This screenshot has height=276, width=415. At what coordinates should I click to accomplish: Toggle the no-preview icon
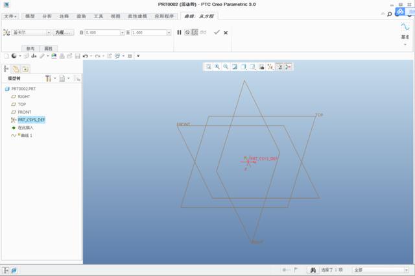pyautogui.click(x=187, y=32)
